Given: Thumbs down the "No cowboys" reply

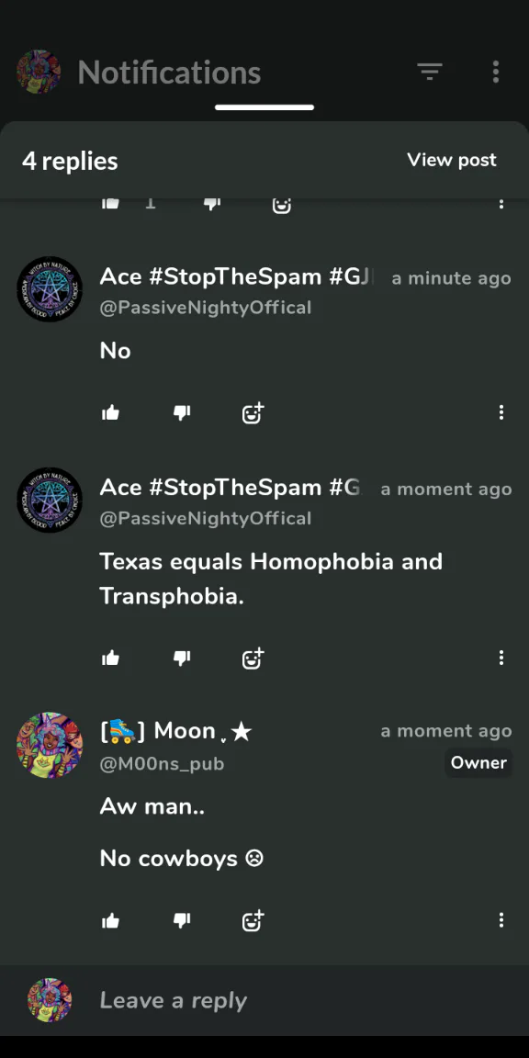Looking at the screenshot, I should click(x=182, y=920).
